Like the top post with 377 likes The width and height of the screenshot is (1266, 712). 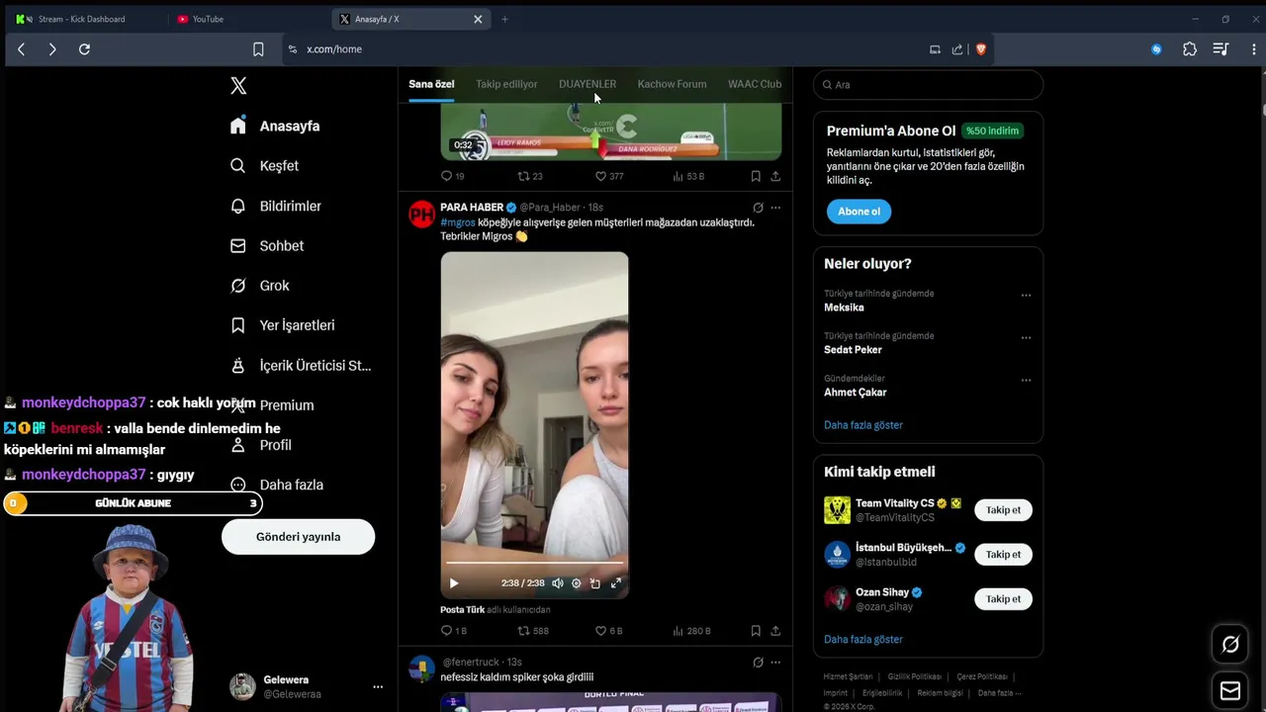pos(600,176)
